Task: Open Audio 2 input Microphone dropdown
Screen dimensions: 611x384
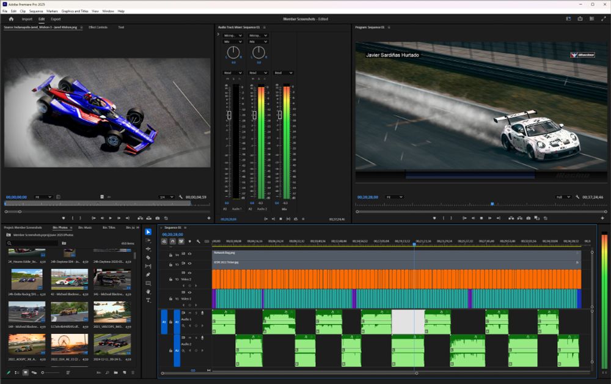Action: point(258,35)
